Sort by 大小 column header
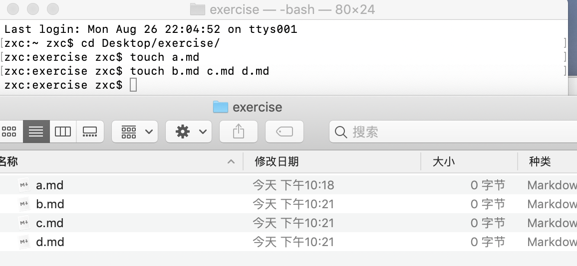Viewport: 577px width, 266px height. (x=443, y=161)
